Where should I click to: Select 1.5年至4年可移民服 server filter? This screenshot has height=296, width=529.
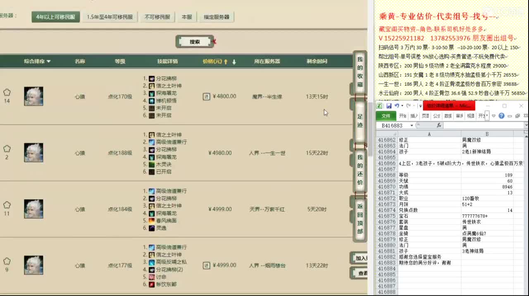tap(110, 17)
